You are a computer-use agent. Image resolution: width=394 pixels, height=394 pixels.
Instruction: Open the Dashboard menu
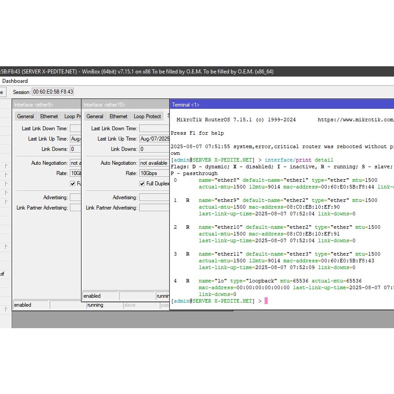[x=15, y=81]
